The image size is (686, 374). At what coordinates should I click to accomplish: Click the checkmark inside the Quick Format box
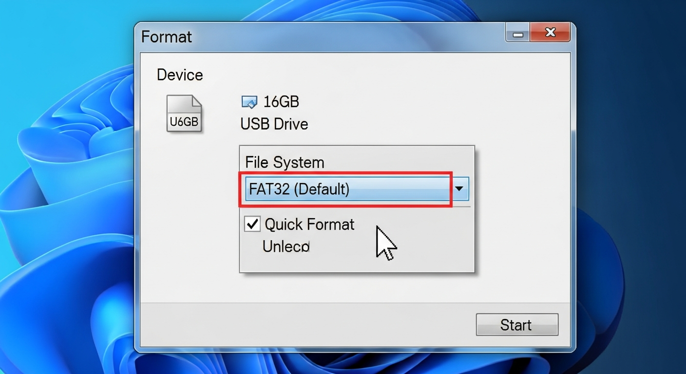pyautogui.click(x=252, y=224)
